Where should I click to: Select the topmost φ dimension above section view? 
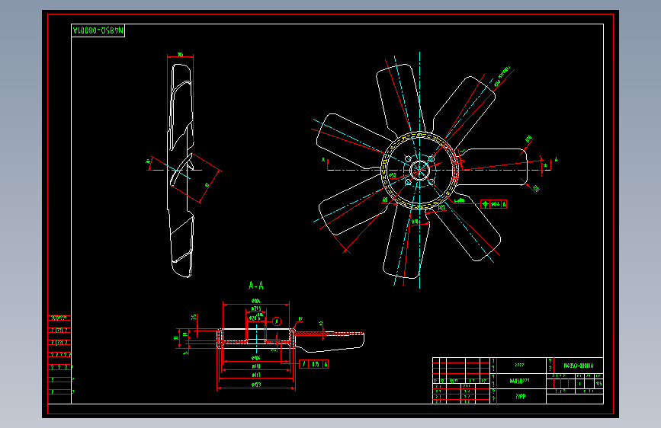[x=256, y=301]
